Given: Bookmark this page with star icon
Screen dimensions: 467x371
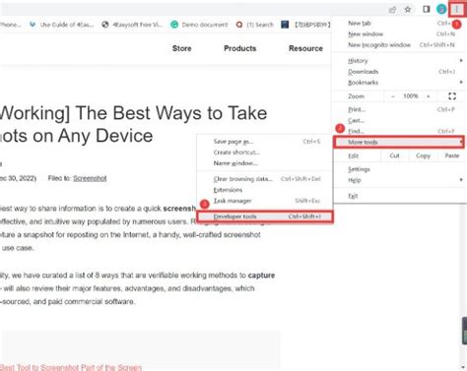Looking at the screenshot, I should (408, 9).
